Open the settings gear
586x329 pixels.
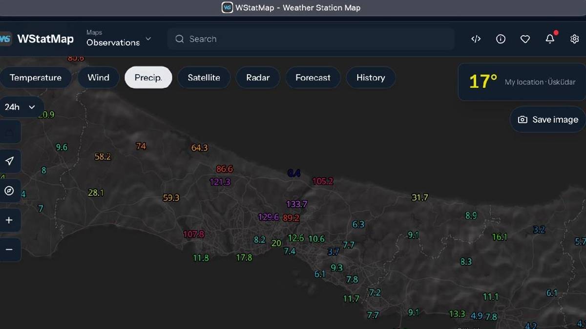pos(574,39)
